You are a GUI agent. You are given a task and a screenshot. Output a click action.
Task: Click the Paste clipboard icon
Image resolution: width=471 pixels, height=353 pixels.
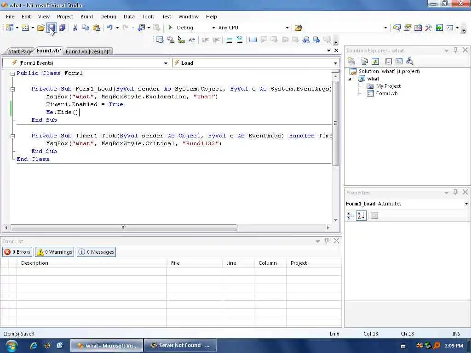[97, 28]
